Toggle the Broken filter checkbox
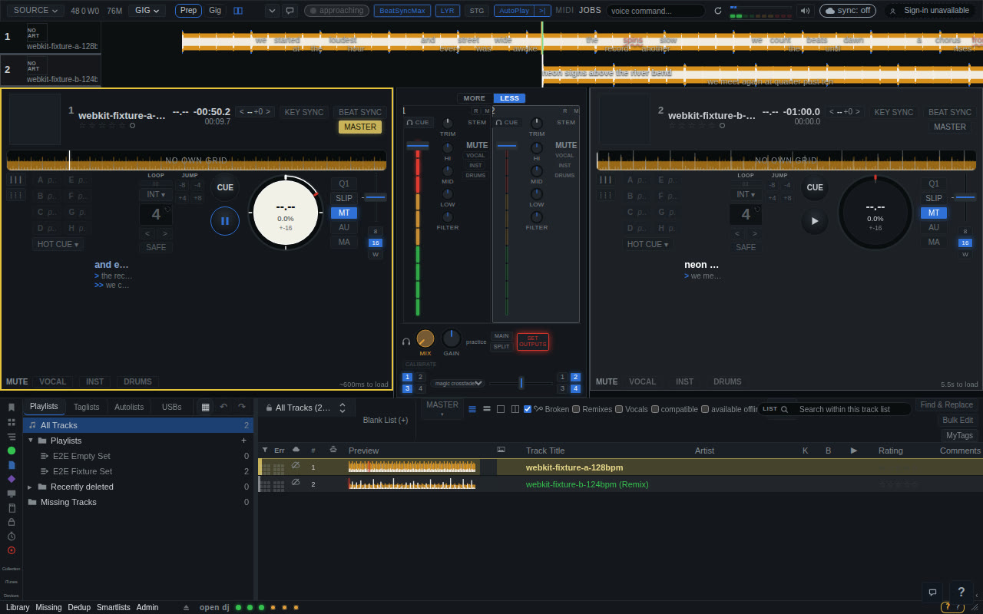Image resolution: width=983 pixels, height=614 pixels. click(528, 409)
